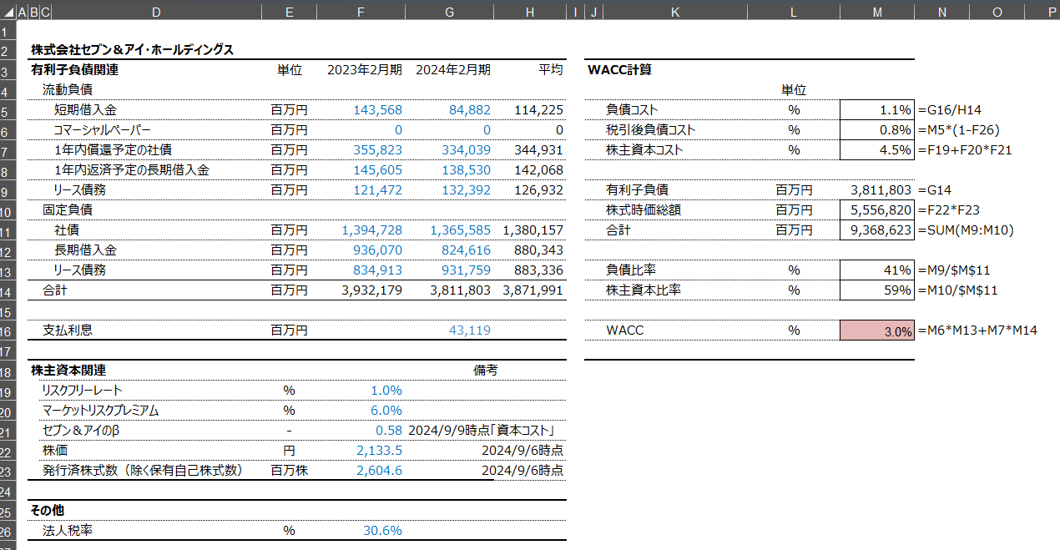Select column F header
The image size is (1060, 550).
coord(361,12)
